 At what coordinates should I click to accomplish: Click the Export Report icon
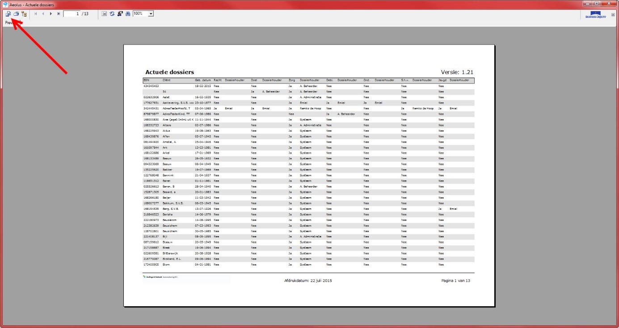(8, 14)
